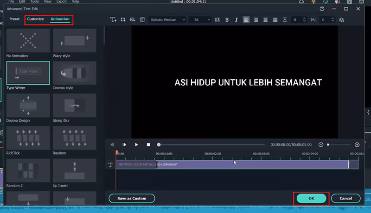The height and width of the screenshot is (213, 371).
Task: Click the play button
Action: pyautogui.click(x=136, y=144)
